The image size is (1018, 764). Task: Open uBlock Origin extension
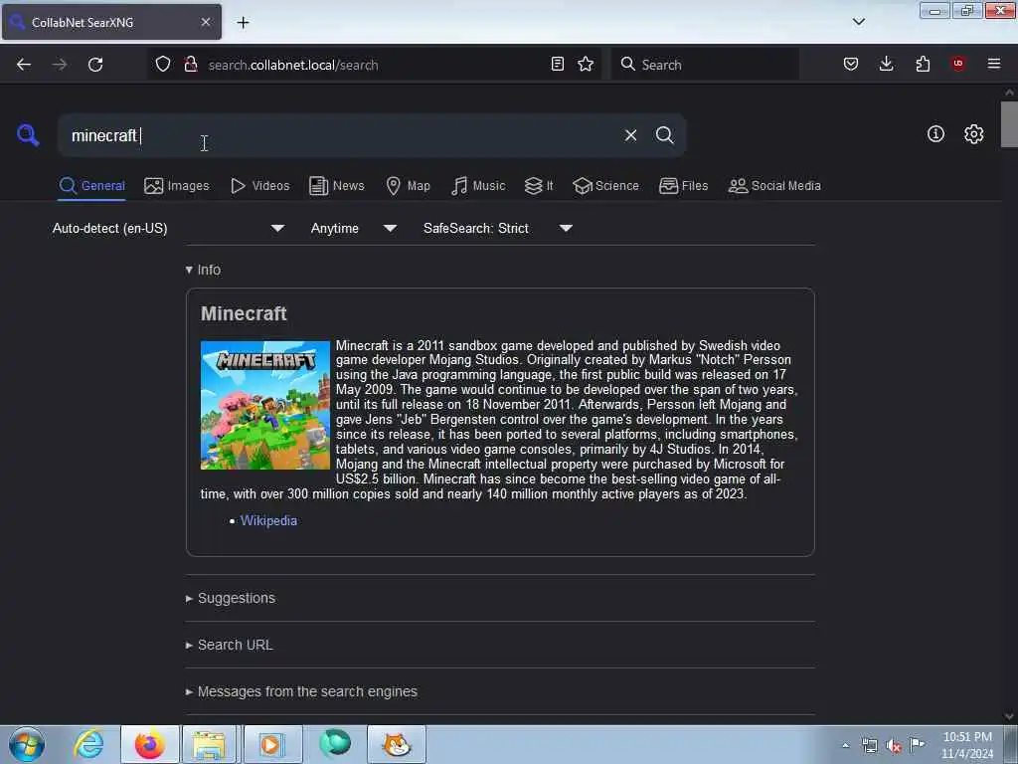pyautogui.click(x=958, y=64)
